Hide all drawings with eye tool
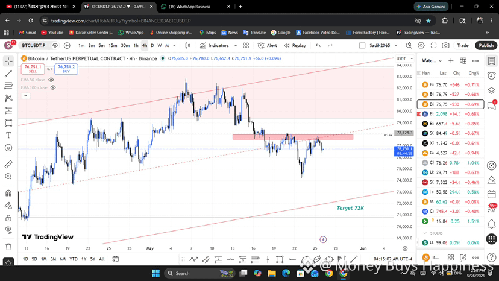Viewport: 499px width, 281px height. pyautogui.click(x=8, y=230)
